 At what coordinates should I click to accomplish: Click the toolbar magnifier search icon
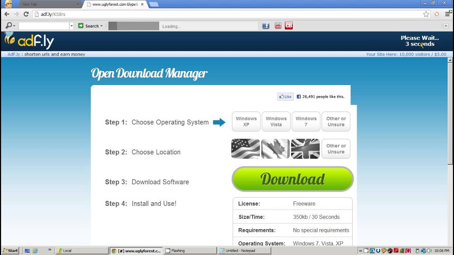[9, 25]
